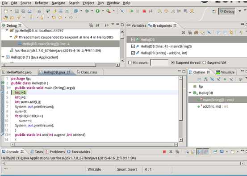The height and width of the screenshot is (176, 247).
Task: Click the Sort icon in Outline toolbar
Action: click(206, 80)
